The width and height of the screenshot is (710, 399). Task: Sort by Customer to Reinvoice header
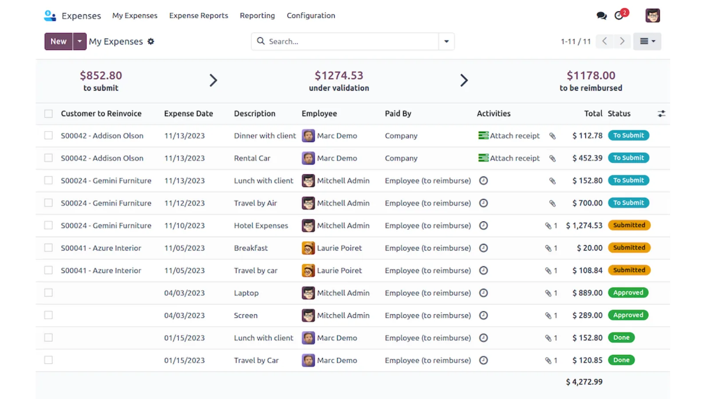tap(101, 113)
